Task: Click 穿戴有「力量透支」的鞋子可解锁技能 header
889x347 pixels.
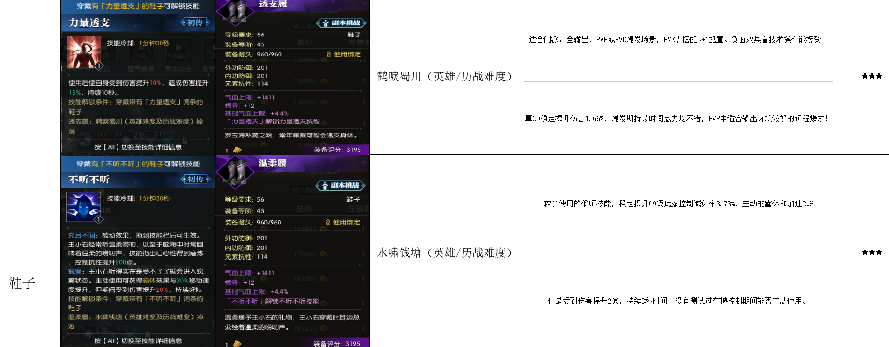Action: coord(138,6)
